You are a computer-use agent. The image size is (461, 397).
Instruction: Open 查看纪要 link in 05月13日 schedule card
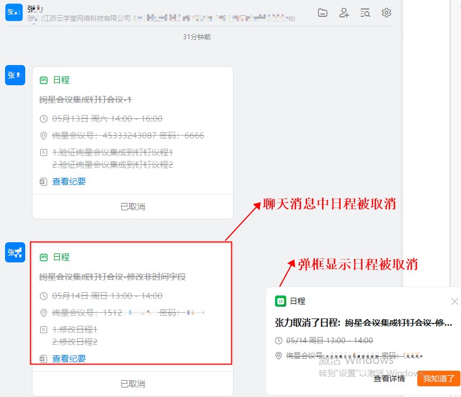click(x=69, y=182)
